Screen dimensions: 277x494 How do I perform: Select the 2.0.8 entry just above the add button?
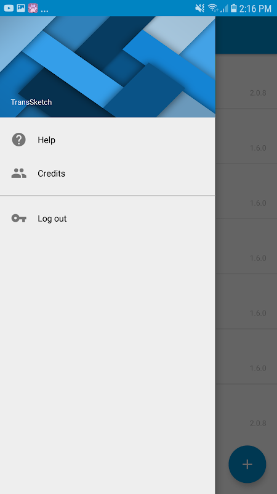point(246,423)
